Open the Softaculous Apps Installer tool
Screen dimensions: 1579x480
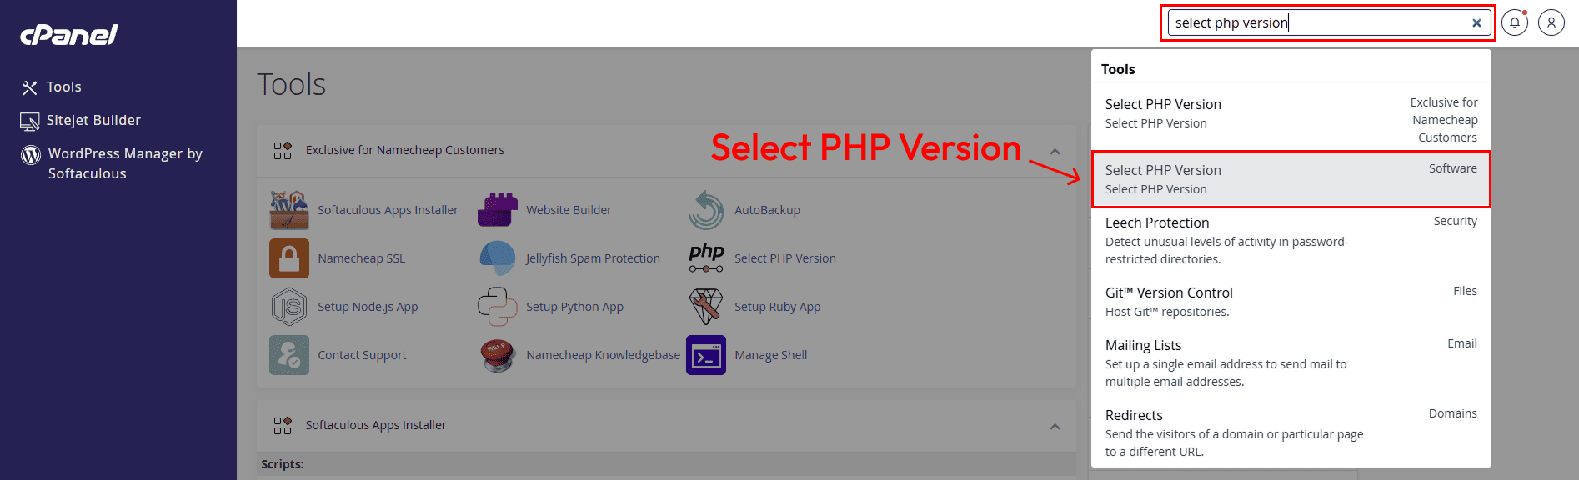coord(388,210)
